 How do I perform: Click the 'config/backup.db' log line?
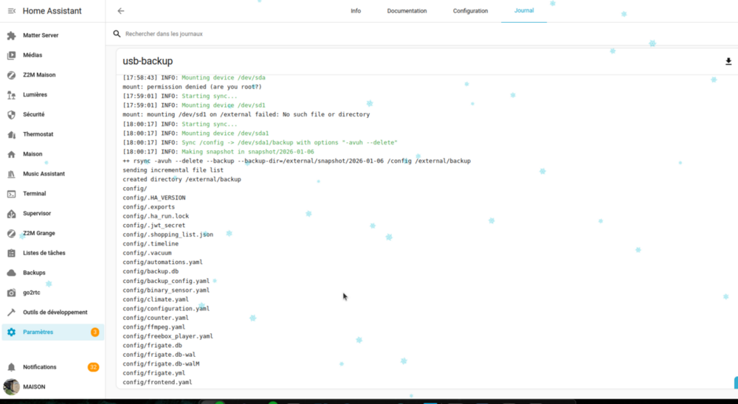(x=151, y=272)
